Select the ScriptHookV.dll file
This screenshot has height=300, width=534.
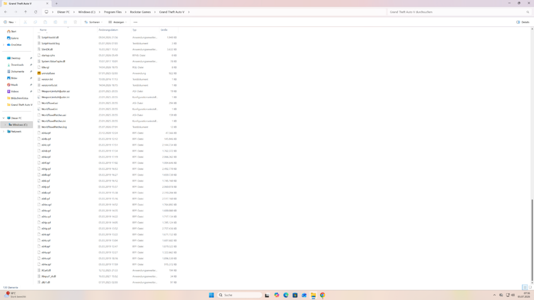[50, 37]
